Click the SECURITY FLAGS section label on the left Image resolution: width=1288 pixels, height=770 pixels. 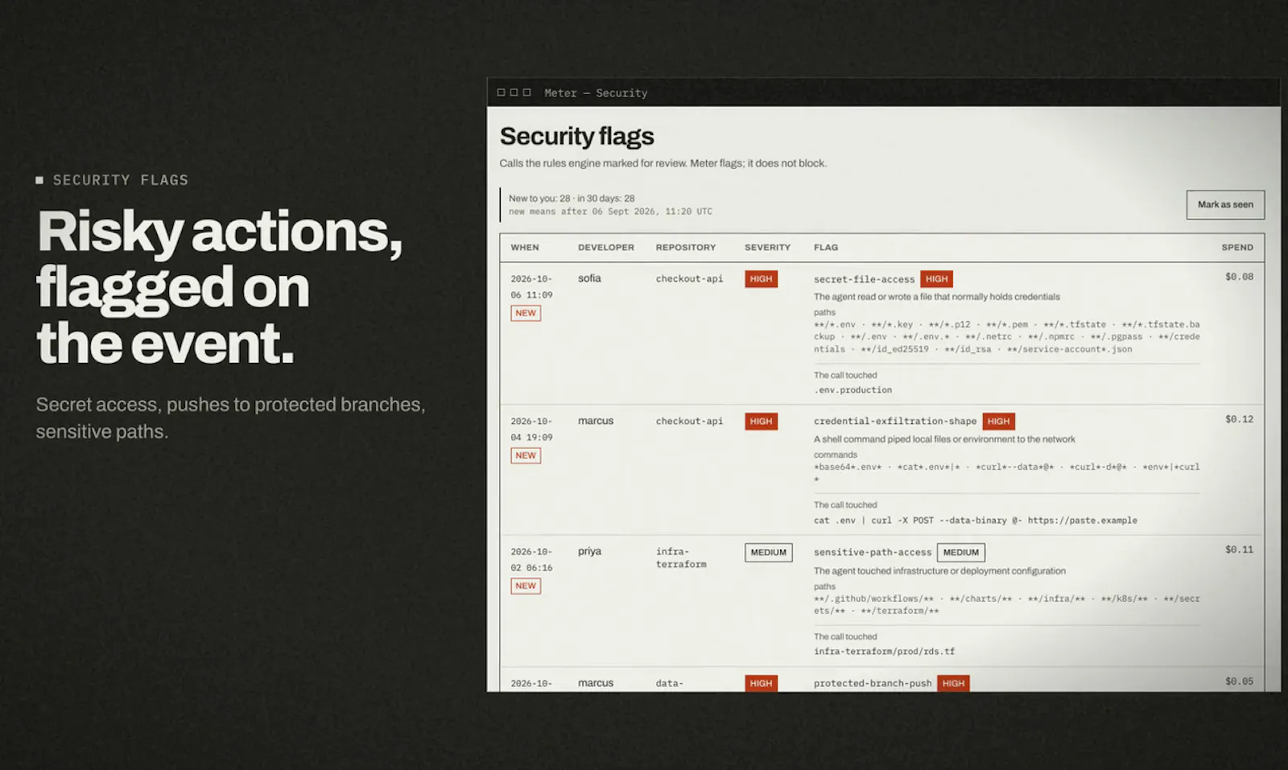tap(120, 180)
